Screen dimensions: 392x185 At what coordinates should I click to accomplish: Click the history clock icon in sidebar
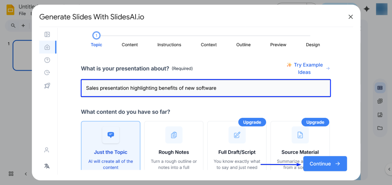pyautogui.click(x=47, y=72)
